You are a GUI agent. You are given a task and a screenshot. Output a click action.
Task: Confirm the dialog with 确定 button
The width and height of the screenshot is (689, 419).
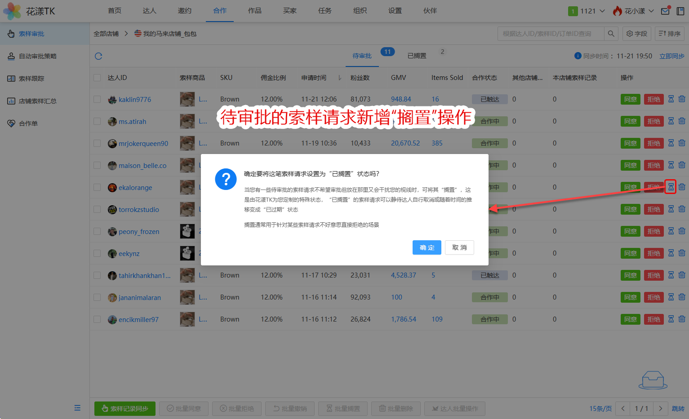tap(427, 247)
